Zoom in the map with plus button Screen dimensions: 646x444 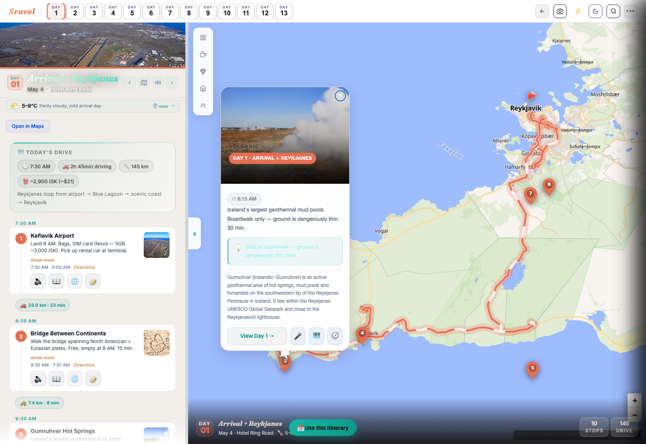coord(635,401)
